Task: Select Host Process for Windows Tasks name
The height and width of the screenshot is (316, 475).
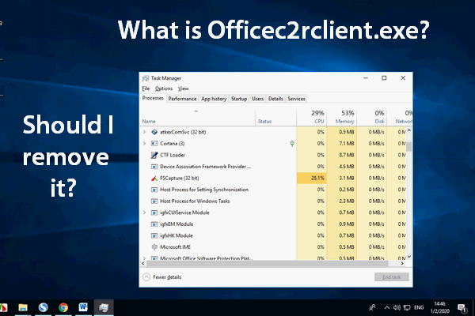Action: click(195, 201)
